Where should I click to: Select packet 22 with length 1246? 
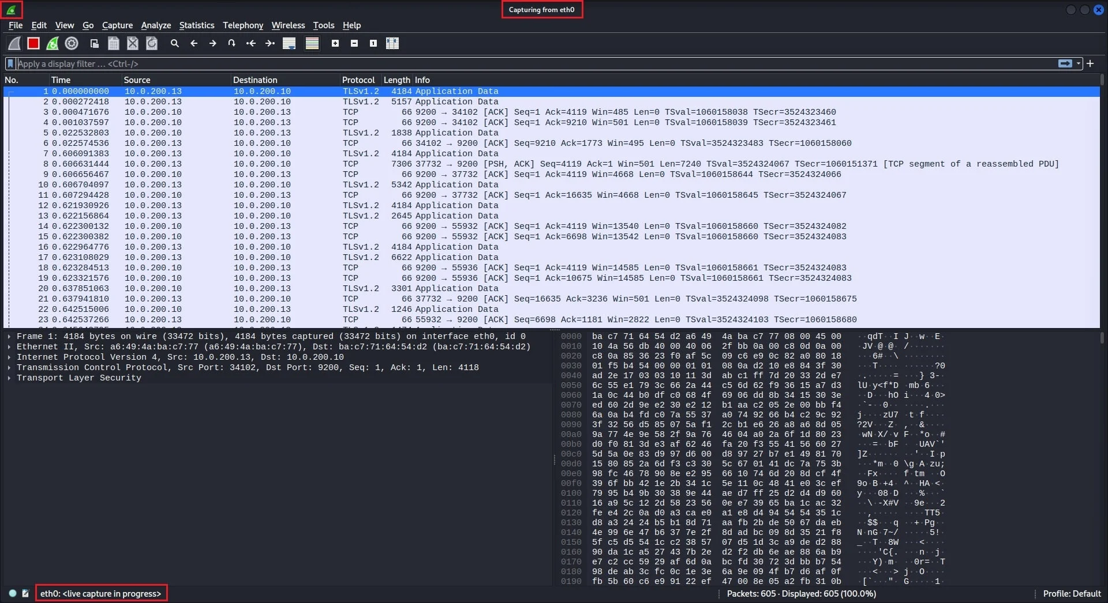click(x=551, y=309)
